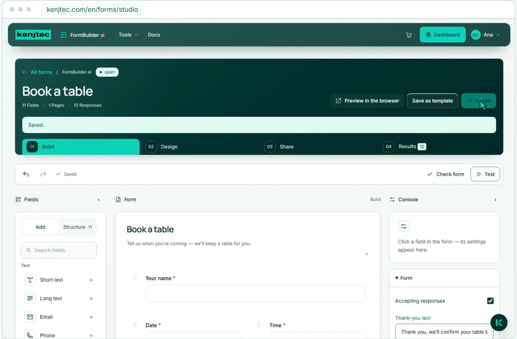Click the console settings sliders icon
The height and width of the screenshot is (339, 517).
[x=404, y=226]
